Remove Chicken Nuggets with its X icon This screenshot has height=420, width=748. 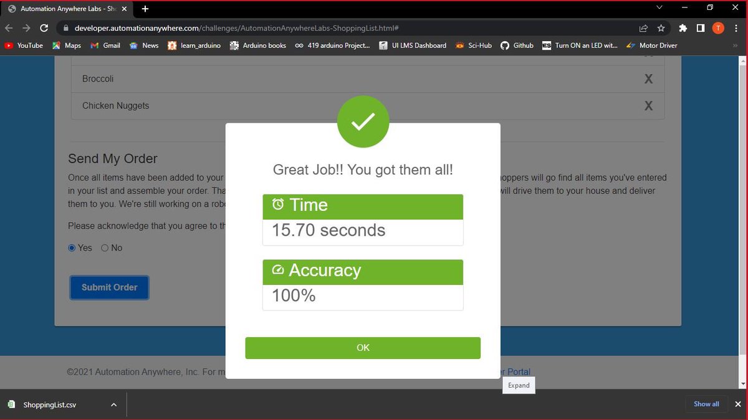click(x=648, y=106)
